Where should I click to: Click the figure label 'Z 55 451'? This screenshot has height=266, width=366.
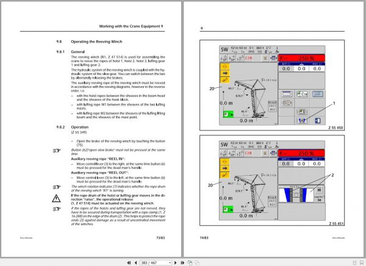336,223
